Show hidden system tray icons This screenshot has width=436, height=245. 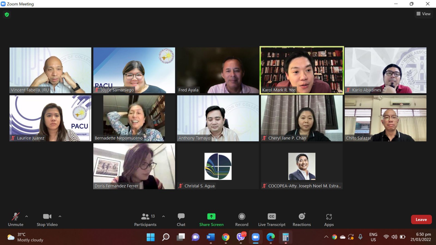[326, 237]
